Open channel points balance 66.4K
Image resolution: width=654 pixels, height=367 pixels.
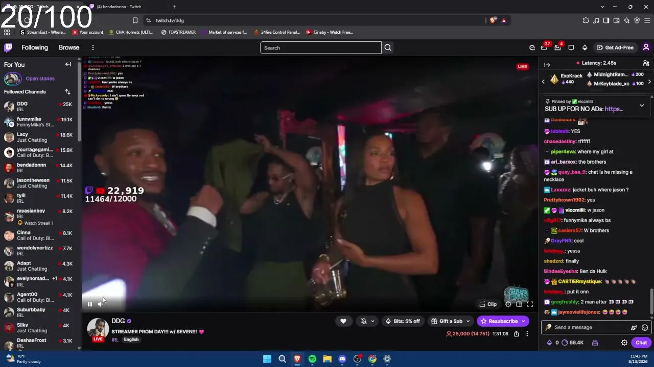(572, 343)
